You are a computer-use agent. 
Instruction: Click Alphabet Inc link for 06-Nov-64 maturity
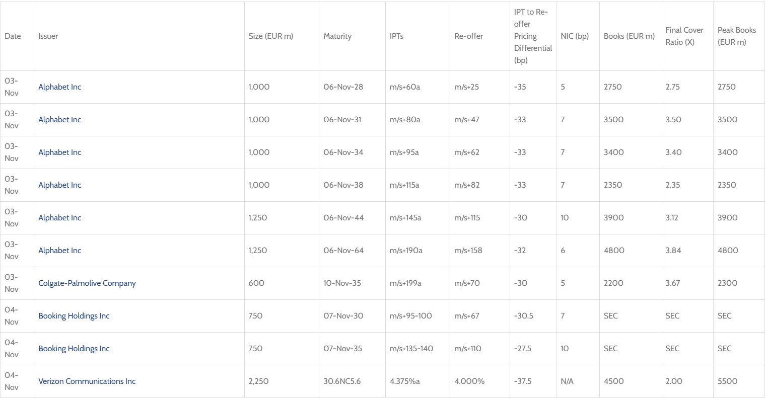pos(60,251)
